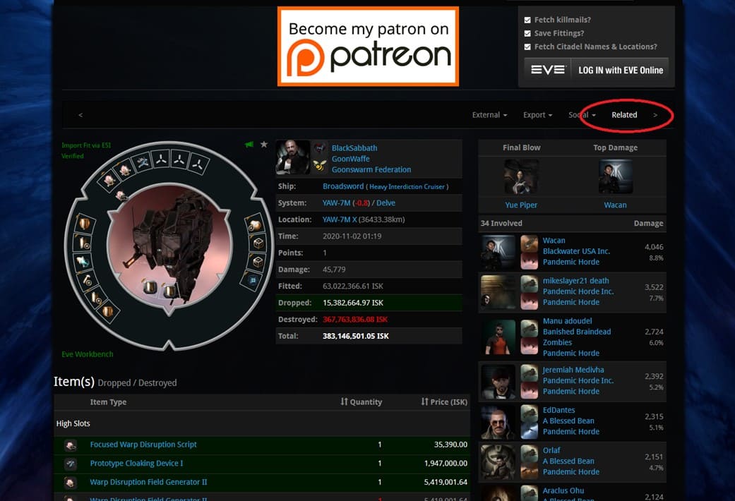735x501 pixels.
Task: Click the Prototype Cloaking Device I item icon
Action: click(71, 464)
